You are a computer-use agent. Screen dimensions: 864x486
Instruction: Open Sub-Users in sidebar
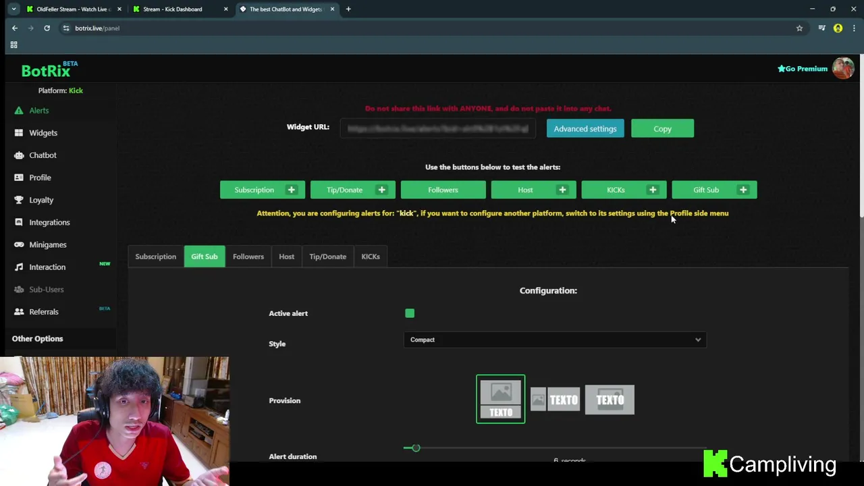[x=46, y=290]
